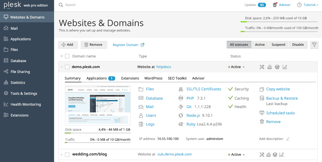This screenshot has width=322, height=162.
Task: Click the wrench tools icon for demo.plesk.com
Action: (x=262, y=67)
